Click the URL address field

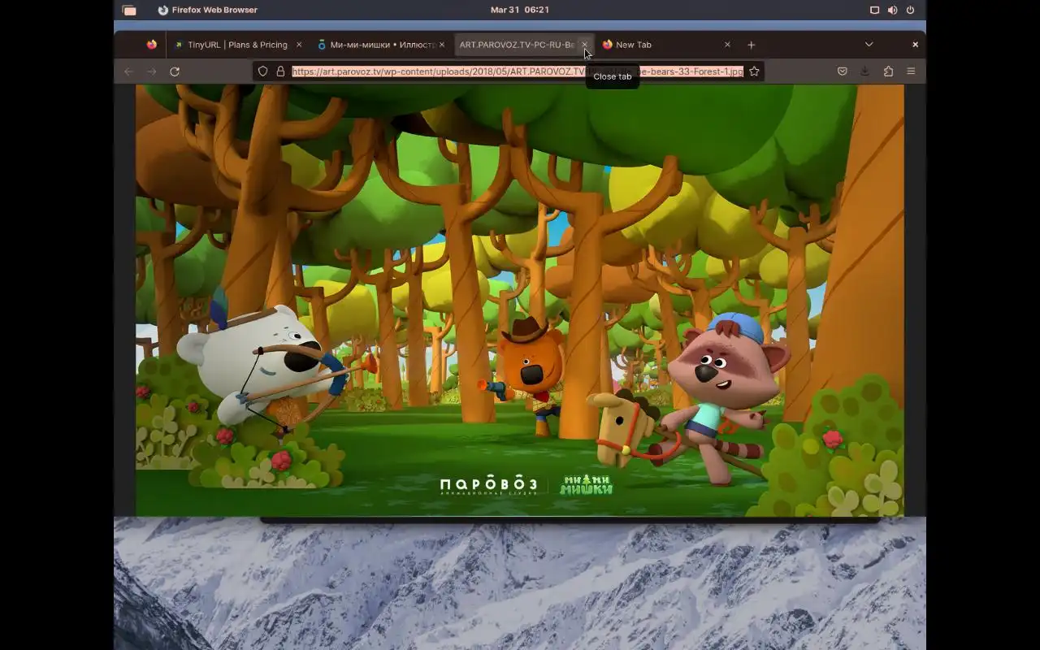point(517,71)
